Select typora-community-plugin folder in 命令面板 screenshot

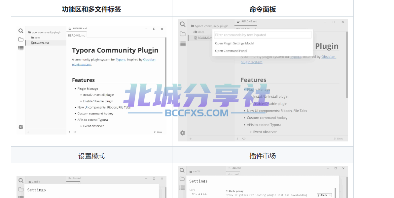210,26
